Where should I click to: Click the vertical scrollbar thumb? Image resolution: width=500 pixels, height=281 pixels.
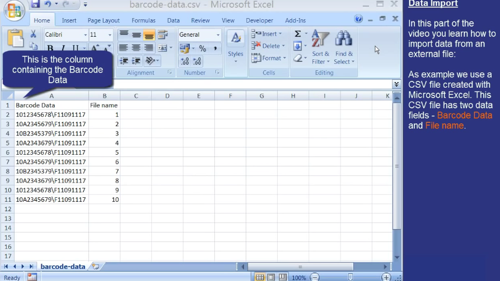pos(397,166)
